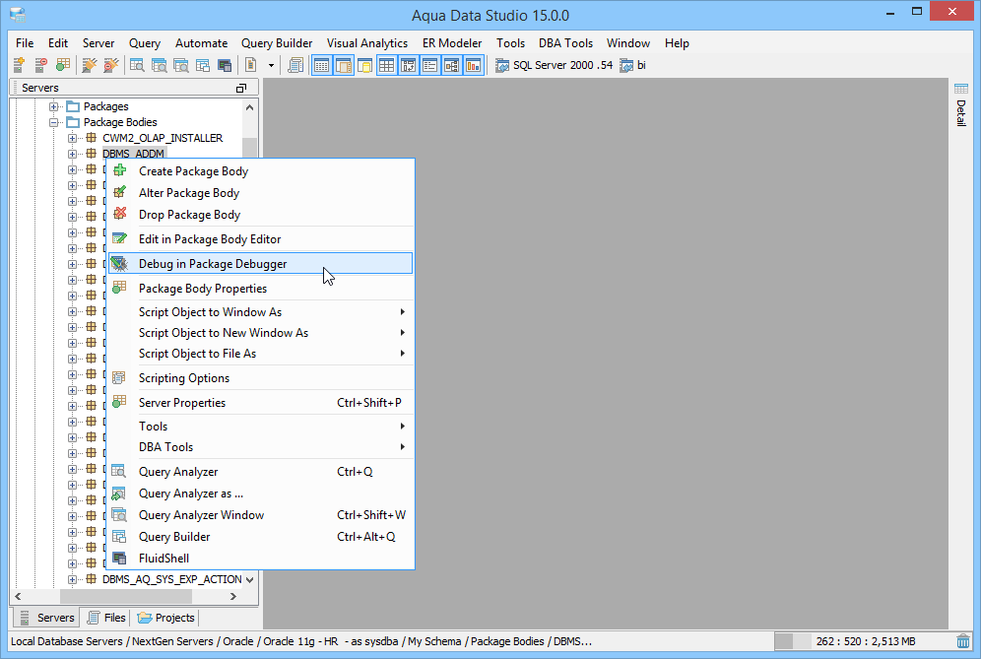The image size is (981, 659).
Task: Open the new document dropdown arrow
Action: [x=271, y=65]
